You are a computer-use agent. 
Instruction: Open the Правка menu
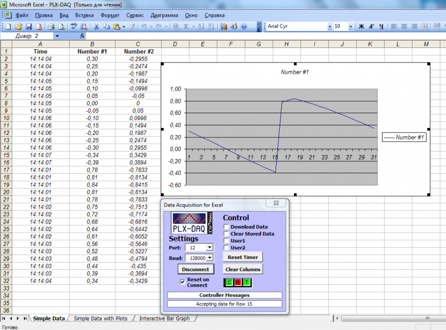[x=44, y=15]
